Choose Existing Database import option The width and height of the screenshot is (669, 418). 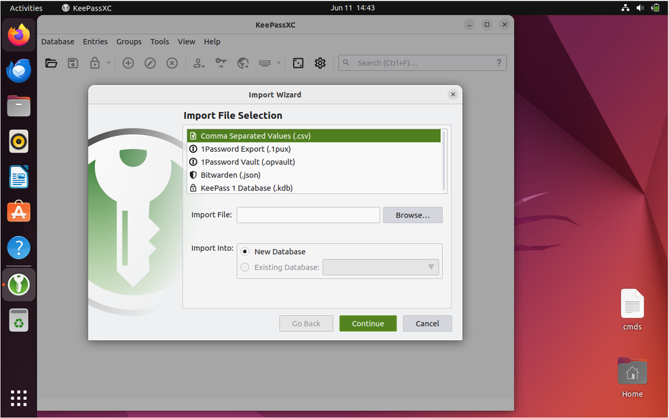coord(245,267)
